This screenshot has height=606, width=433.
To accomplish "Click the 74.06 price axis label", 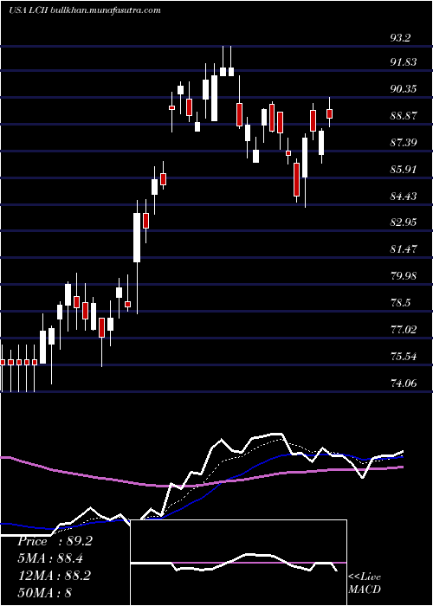I will (404, 383).
